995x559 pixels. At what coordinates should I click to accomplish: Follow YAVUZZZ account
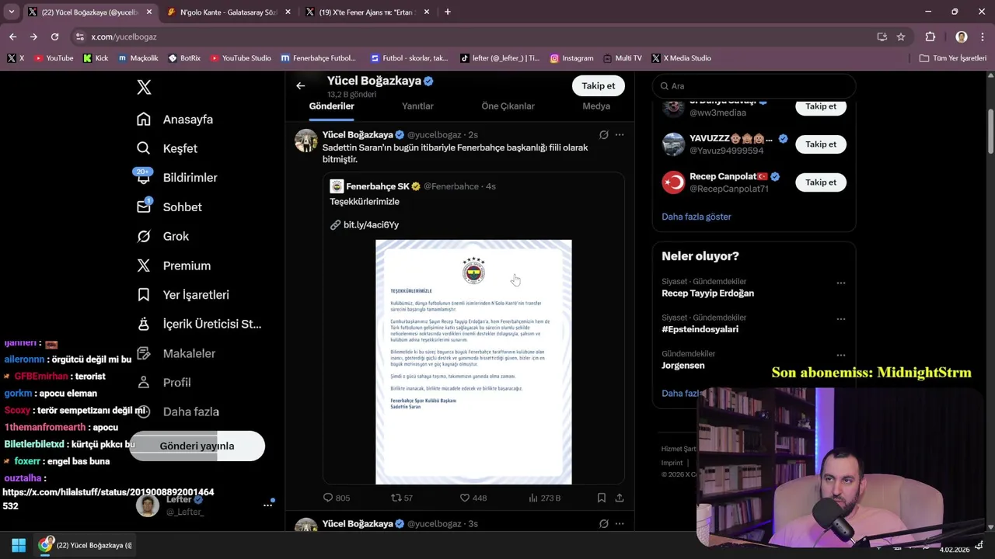[x=821, y=144]
